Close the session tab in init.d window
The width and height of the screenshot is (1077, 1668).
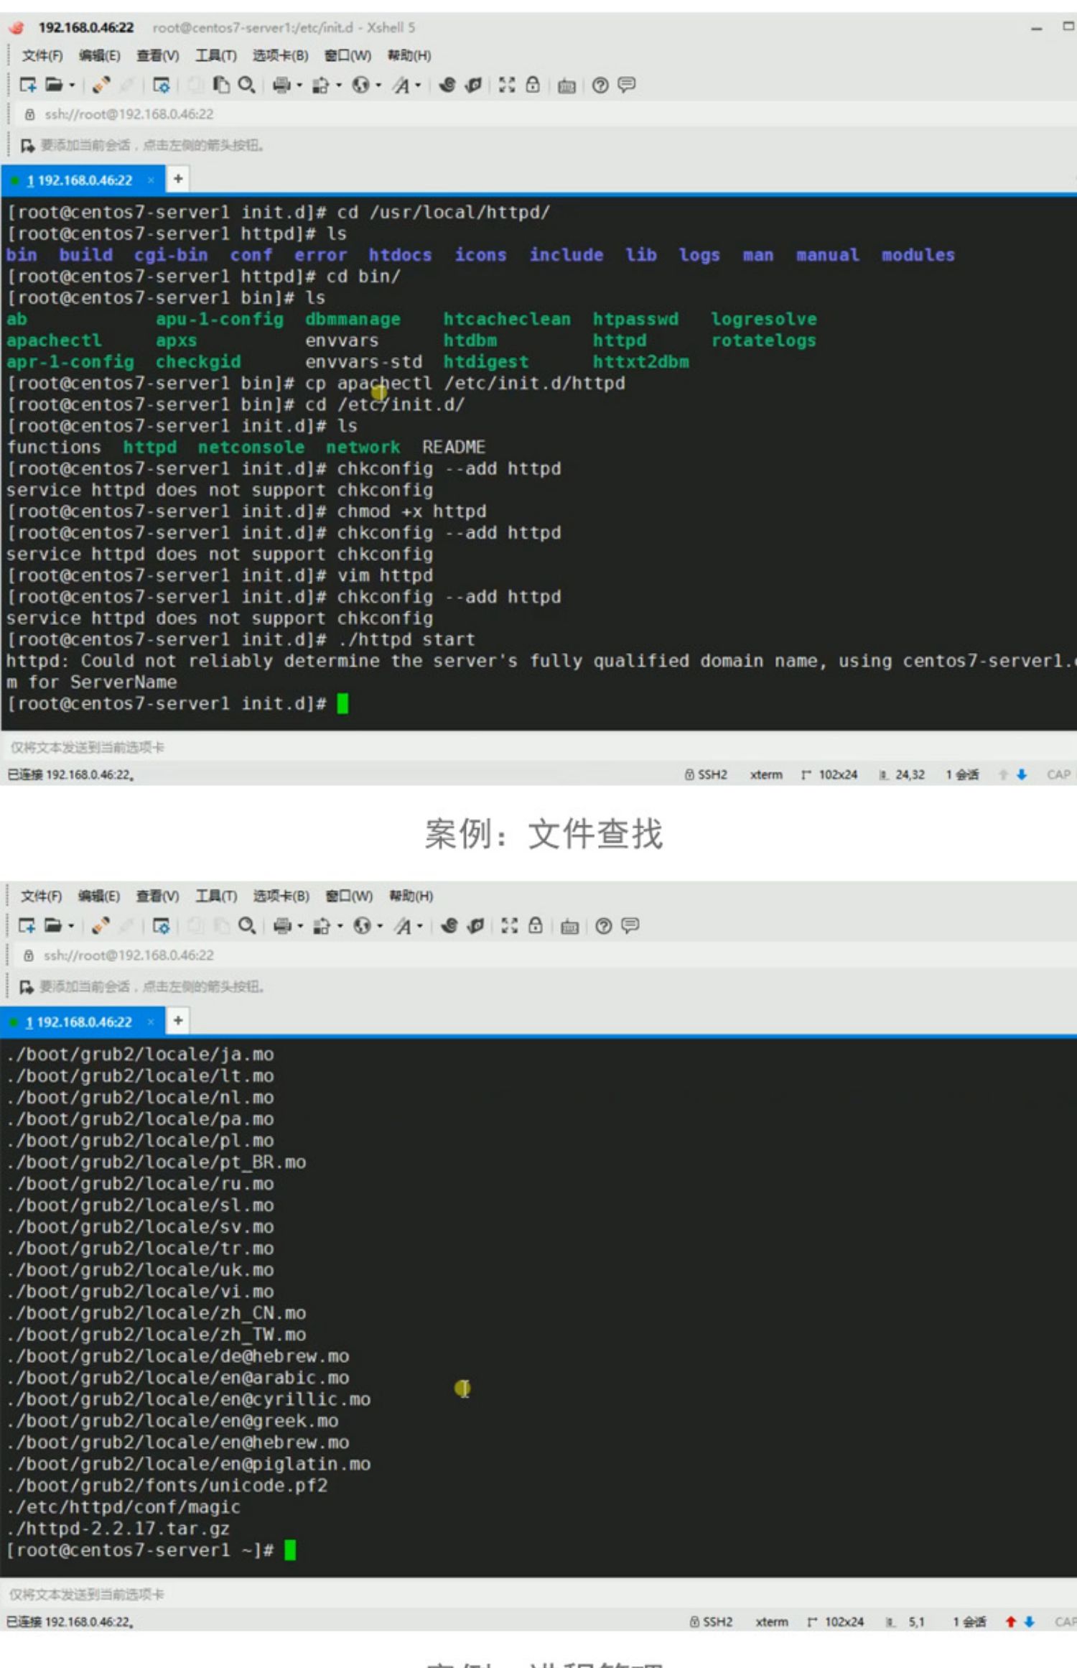coord(151,180)
